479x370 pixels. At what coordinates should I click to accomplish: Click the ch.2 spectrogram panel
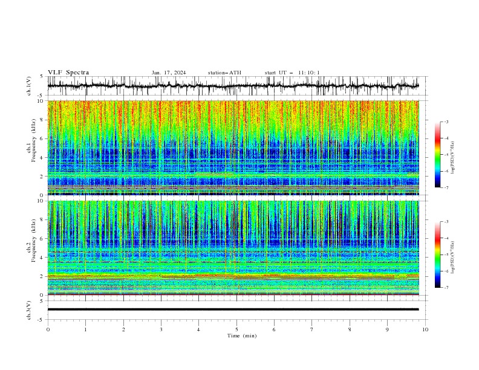pyautogui.click(x=233, y=248)
